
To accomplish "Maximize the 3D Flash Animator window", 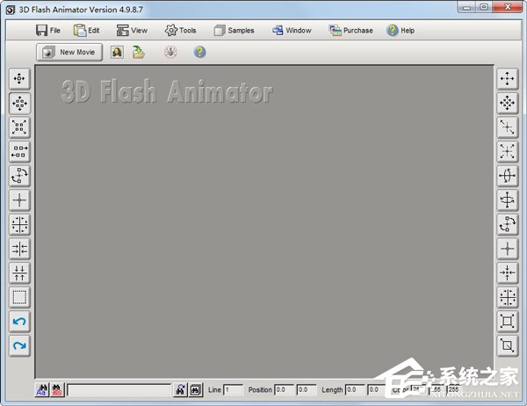I will click(484, 7).
